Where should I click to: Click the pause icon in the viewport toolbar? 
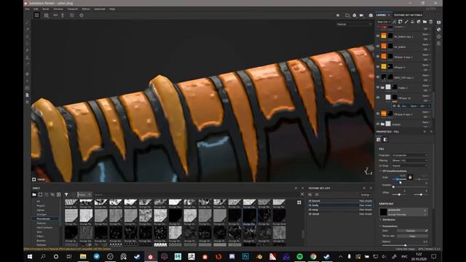(x=338, y=15)
